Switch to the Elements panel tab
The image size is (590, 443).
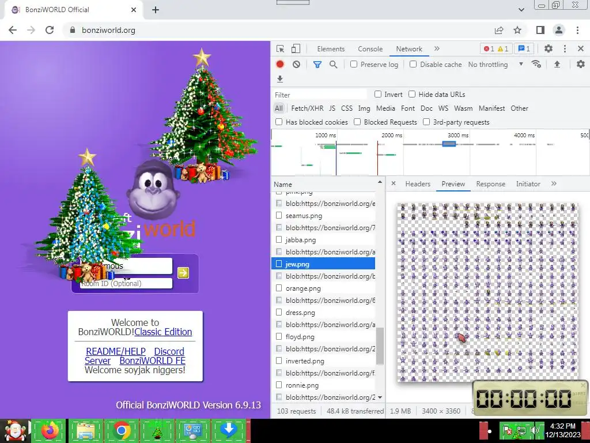[331, 49]
